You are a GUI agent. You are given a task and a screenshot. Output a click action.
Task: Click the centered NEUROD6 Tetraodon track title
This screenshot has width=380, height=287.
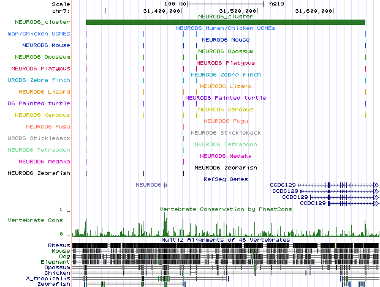click(x=225, y=144)
